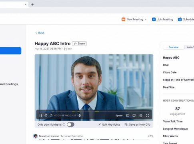Open a new browser tab
This screenshot has width=194, height=144.
(32, 4)
